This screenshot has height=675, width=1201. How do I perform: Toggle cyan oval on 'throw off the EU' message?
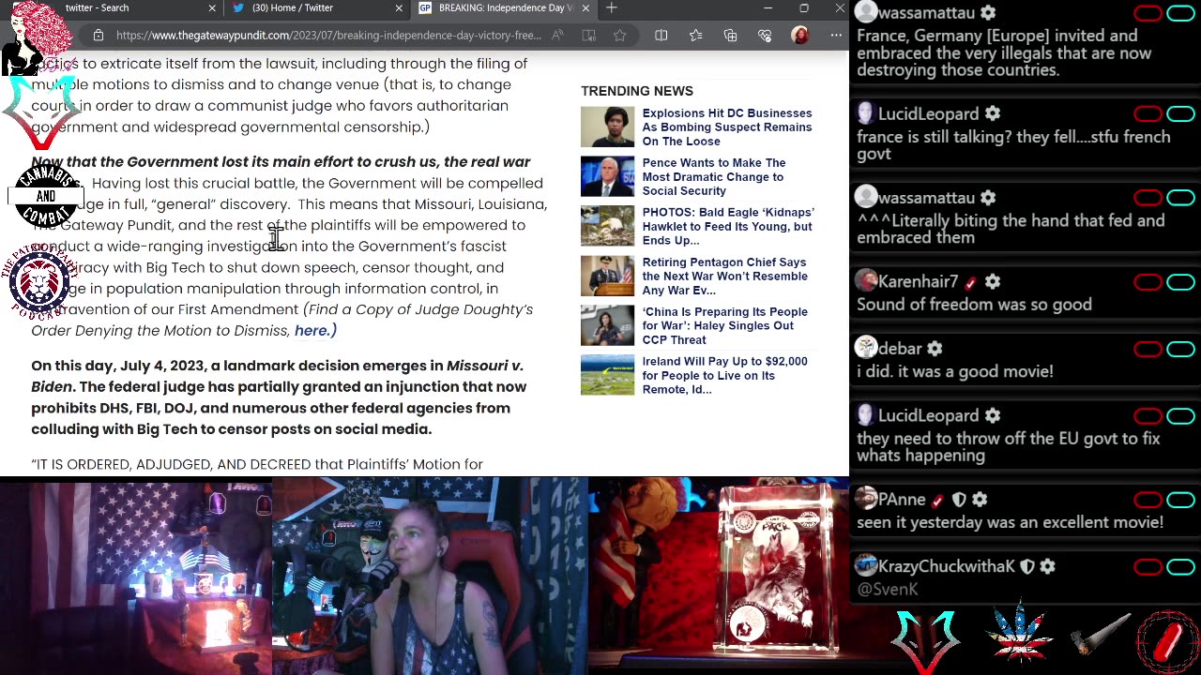click(1181, 415)
